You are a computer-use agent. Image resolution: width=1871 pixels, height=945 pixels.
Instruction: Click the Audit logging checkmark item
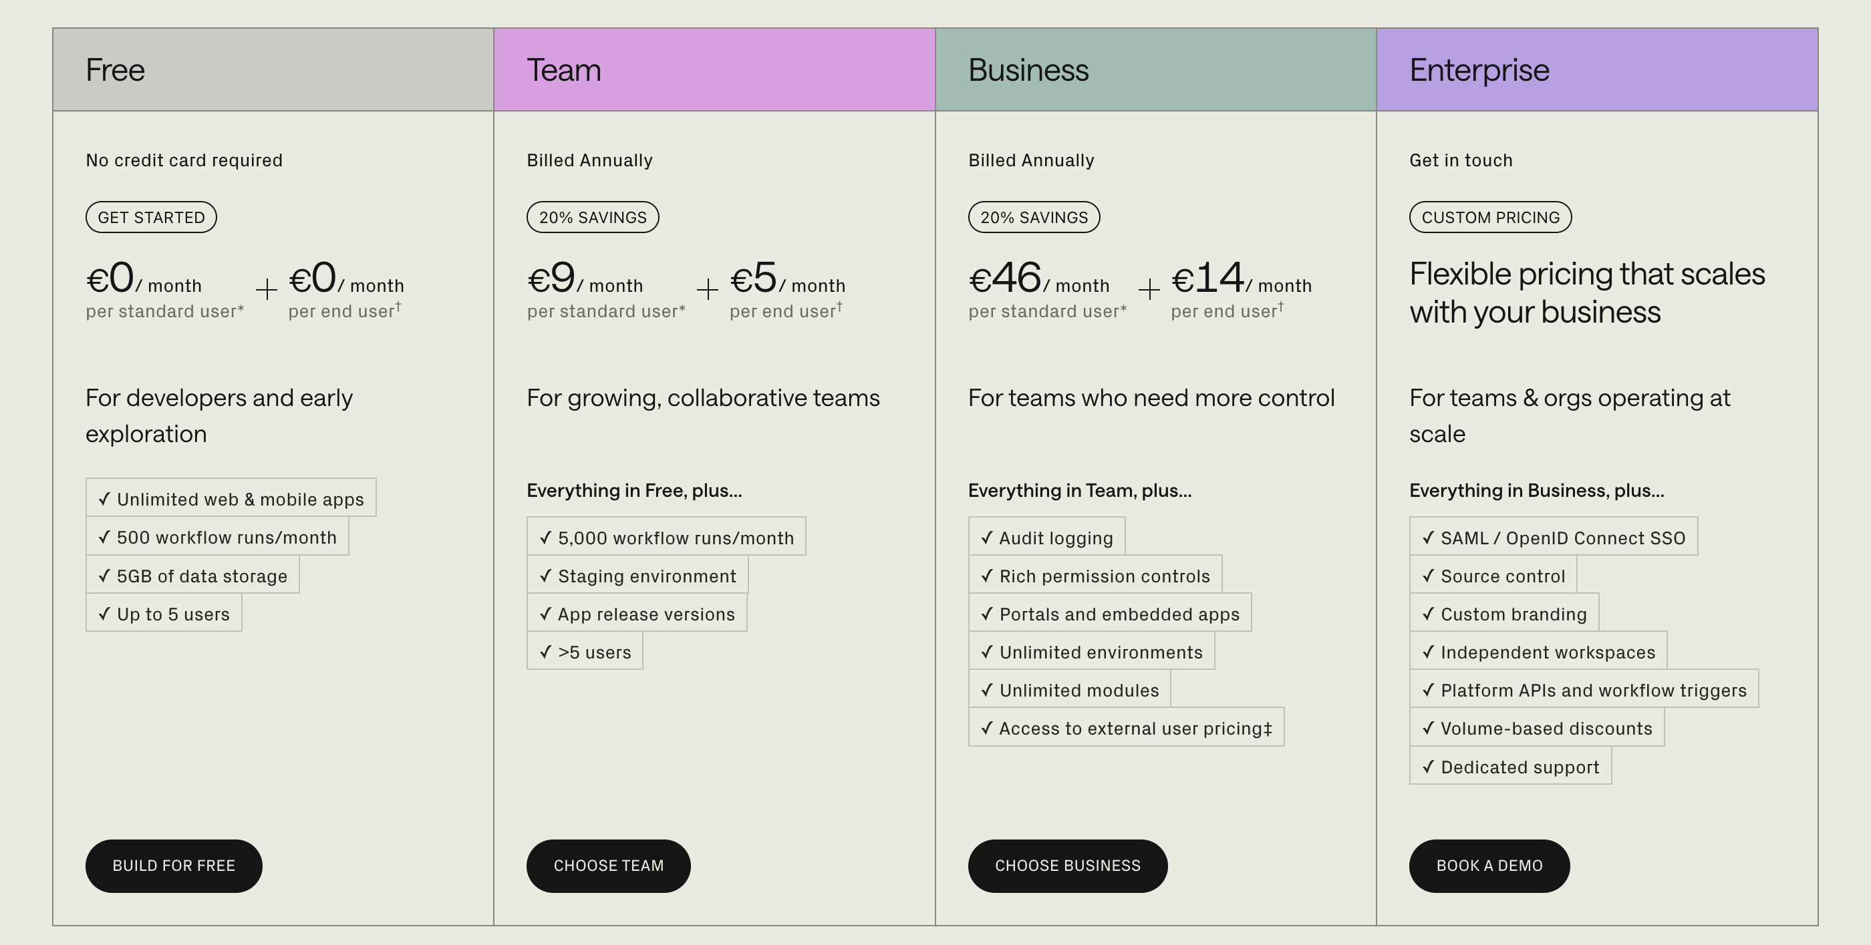click(x=1046, y=537)
